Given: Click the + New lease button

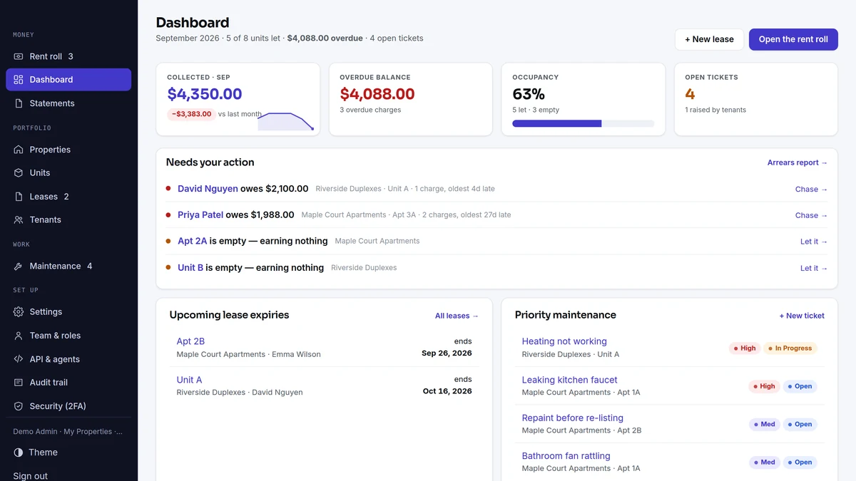Looking at the screenshot, I should coord(709,39).
